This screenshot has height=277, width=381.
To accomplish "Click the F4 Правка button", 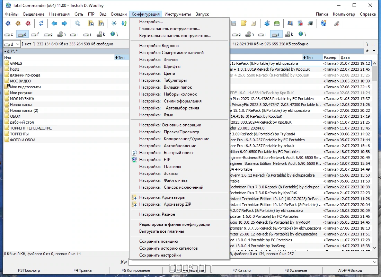I will (x=82, y=270).
